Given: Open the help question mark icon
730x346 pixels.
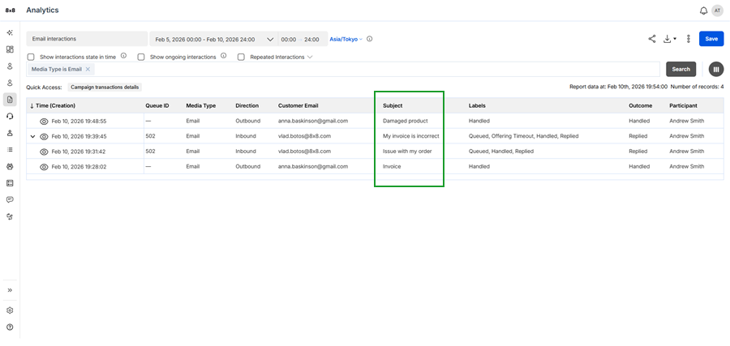Looking at the screenshot, I should point(10,327).
